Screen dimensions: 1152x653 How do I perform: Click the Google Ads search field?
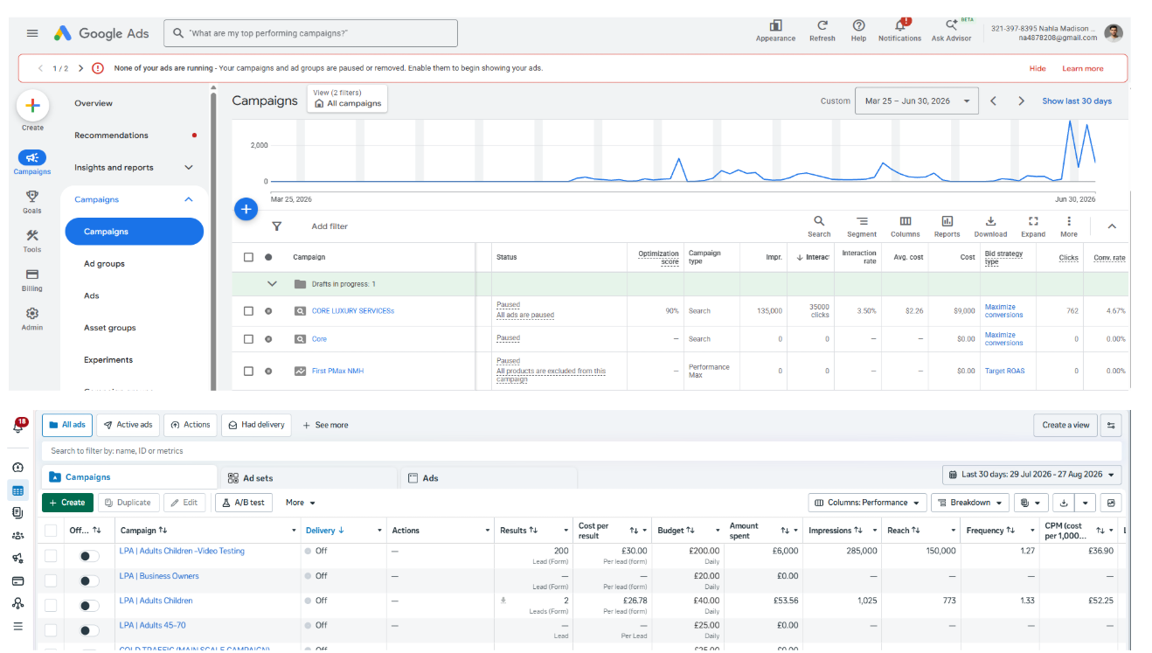click(x=310, y=33)
